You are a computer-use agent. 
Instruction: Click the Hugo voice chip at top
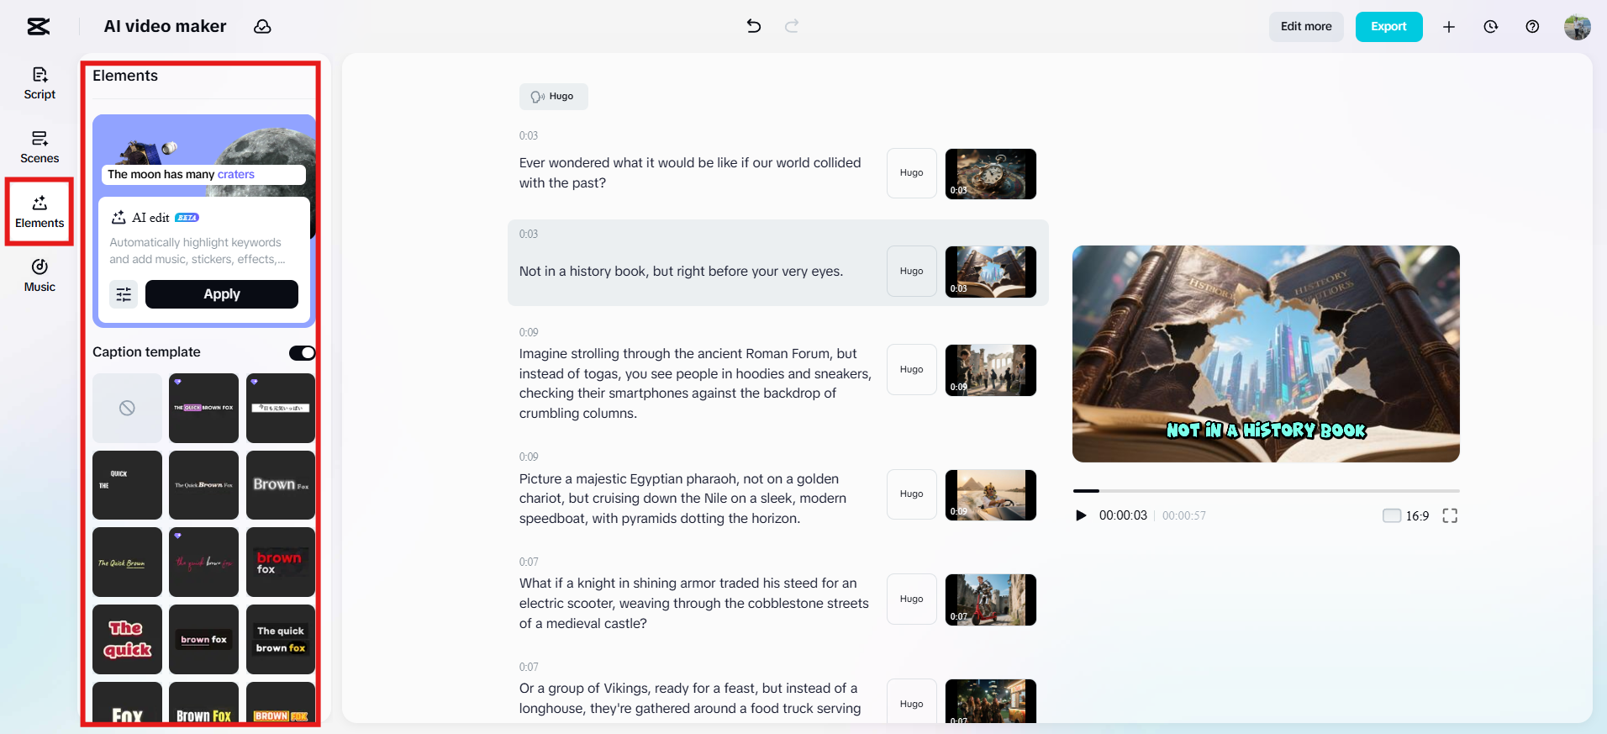553,97
